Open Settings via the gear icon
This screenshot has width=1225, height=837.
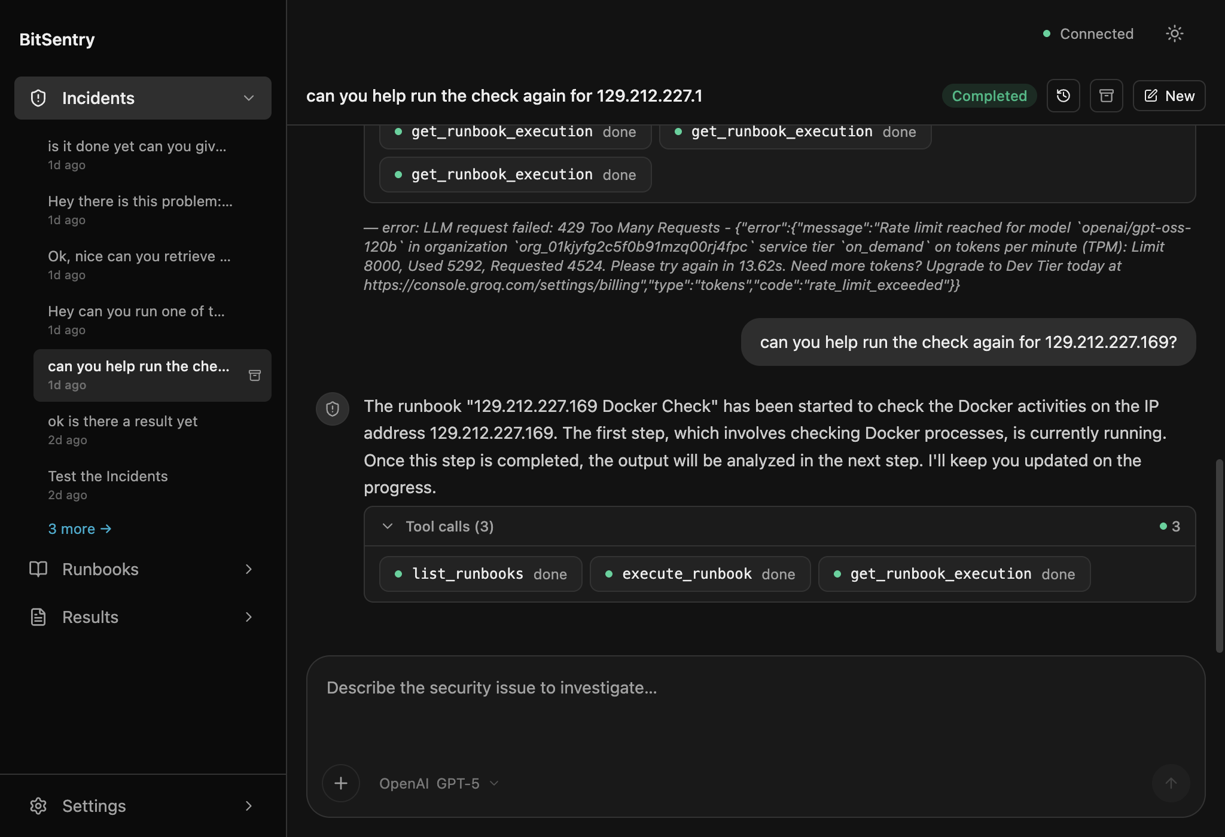(38, 806)
